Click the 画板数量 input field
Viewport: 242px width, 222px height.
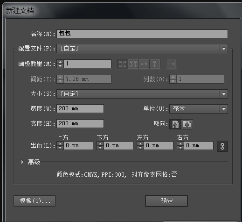(x=88, y=64)
